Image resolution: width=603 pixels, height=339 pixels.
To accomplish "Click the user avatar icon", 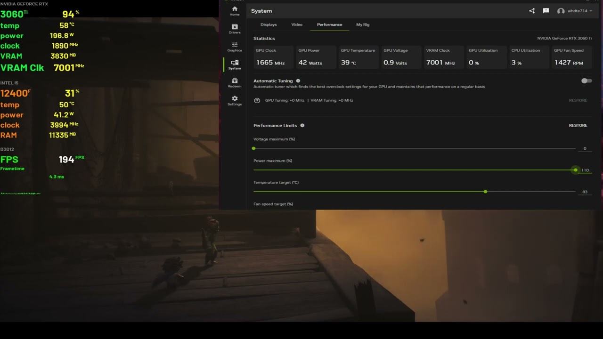I will point(561,11).
